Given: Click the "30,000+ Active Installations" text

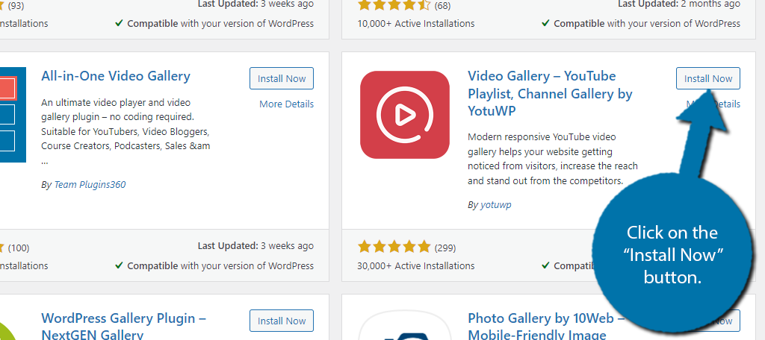Looking at the screenshot, I should [x=415, y=266].
